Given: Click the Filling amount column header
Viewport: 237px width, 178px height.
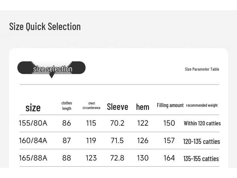Looking at the screenshot, I should coord(170,105).
